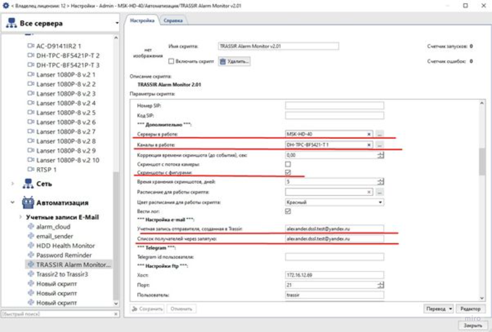Screen dimensions: 492x332
Task: Click camera icon of DH-TPC-BF5421P-T 3
Action: coord(31,65)
